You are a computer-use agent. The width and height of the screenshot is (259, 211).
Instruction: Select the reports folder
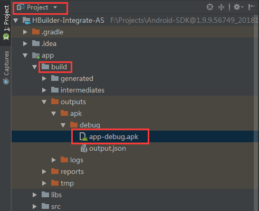[x=72, y=172]
